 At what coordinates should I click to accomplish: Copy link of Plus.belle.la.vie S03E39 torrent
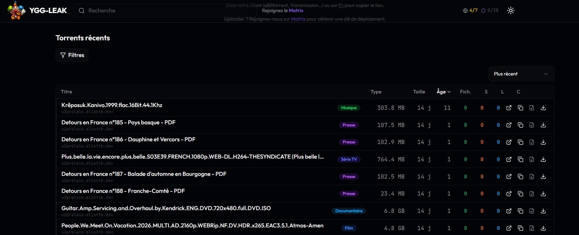coord(520,159)
